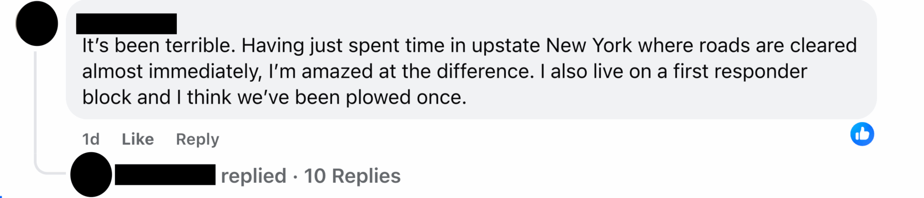Click the words "amazed at the difference"
This screenshot has height=198, width=924.
click(x=417, y=71)
